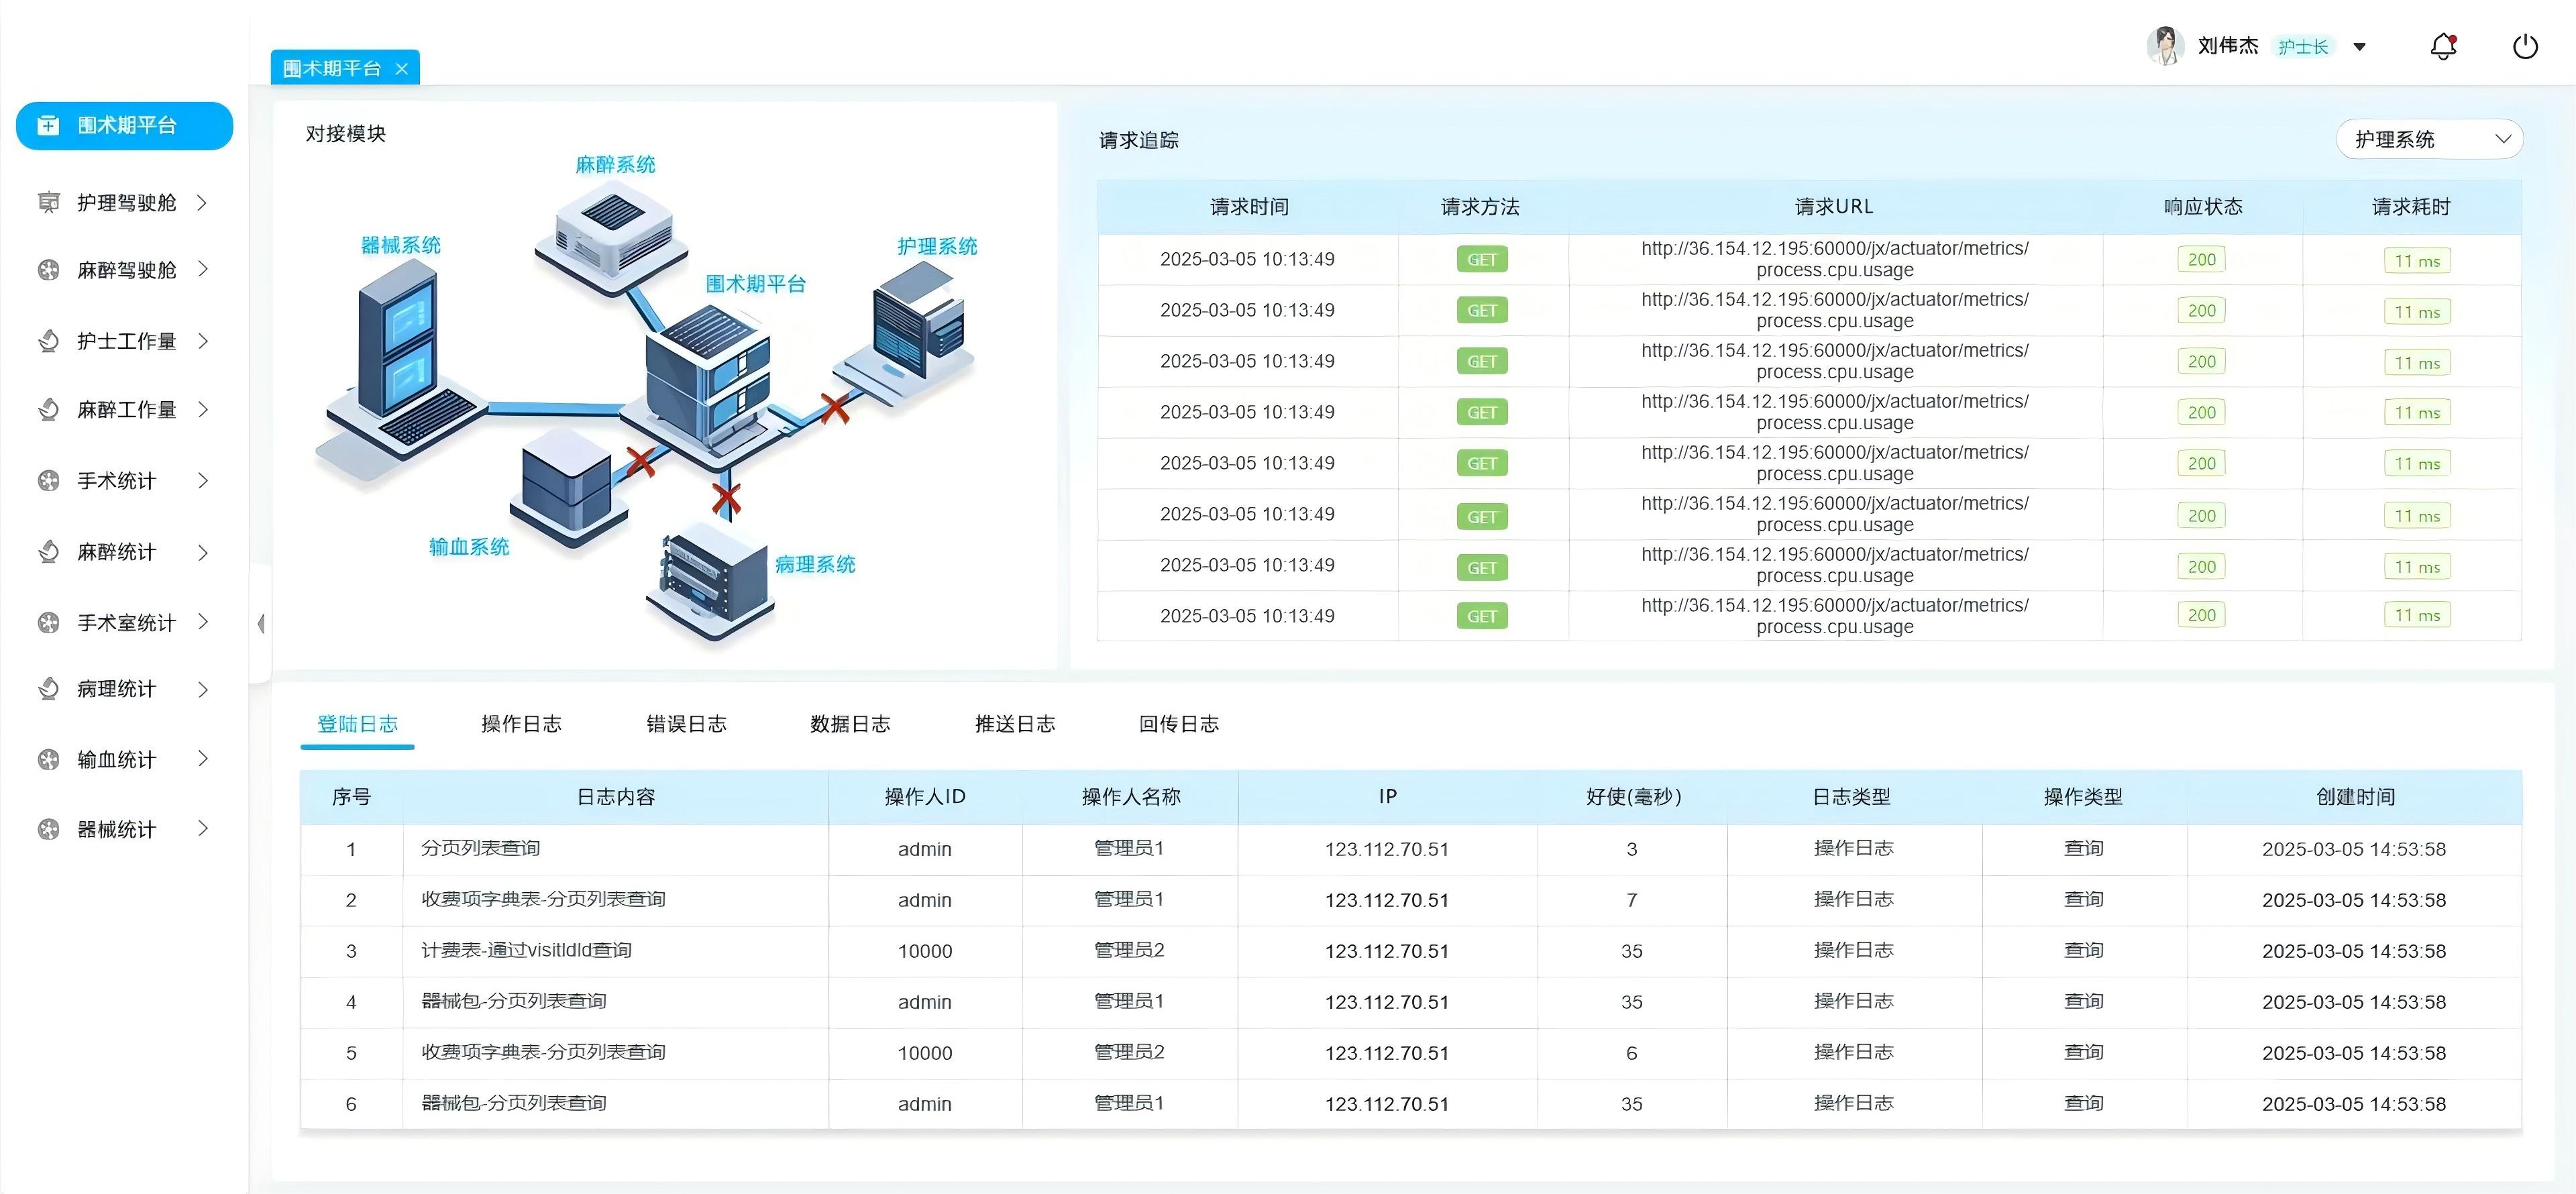Image resolution: width=2576 pixels, height=1194 pixels.
Task: Click the 护理驾驶舱 sidebar icon
Action: [x=48, y=203]
